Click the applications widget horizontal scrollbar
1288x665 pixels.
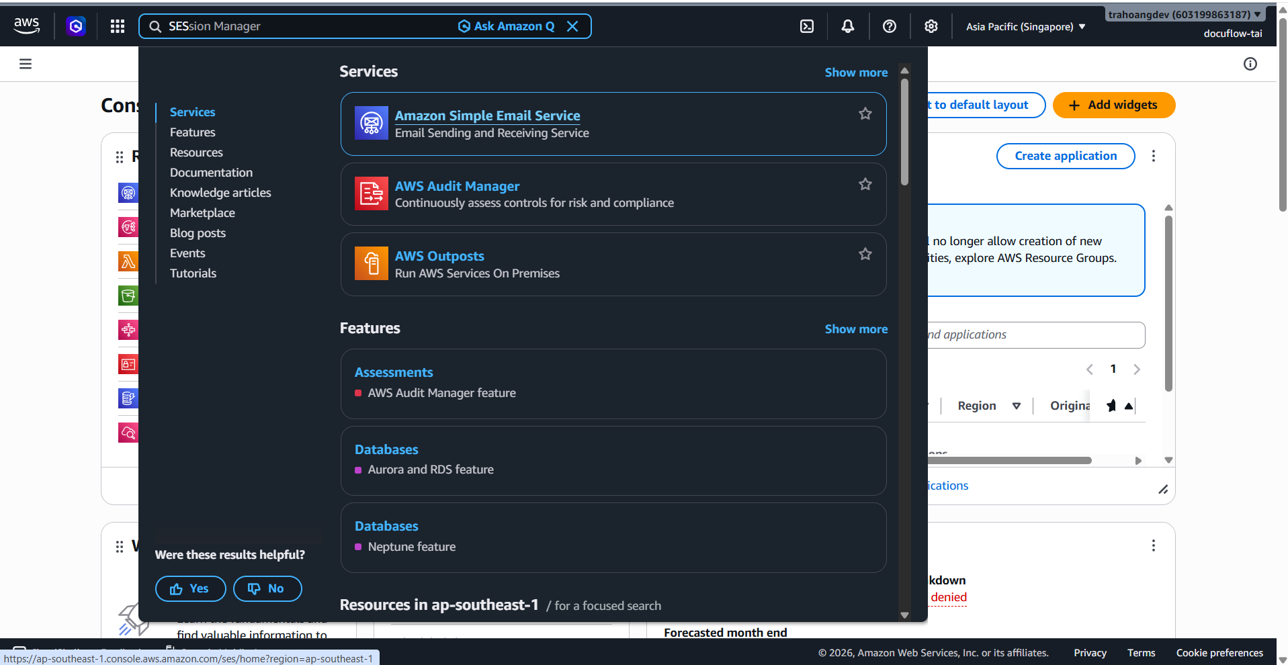[1010, 461]
